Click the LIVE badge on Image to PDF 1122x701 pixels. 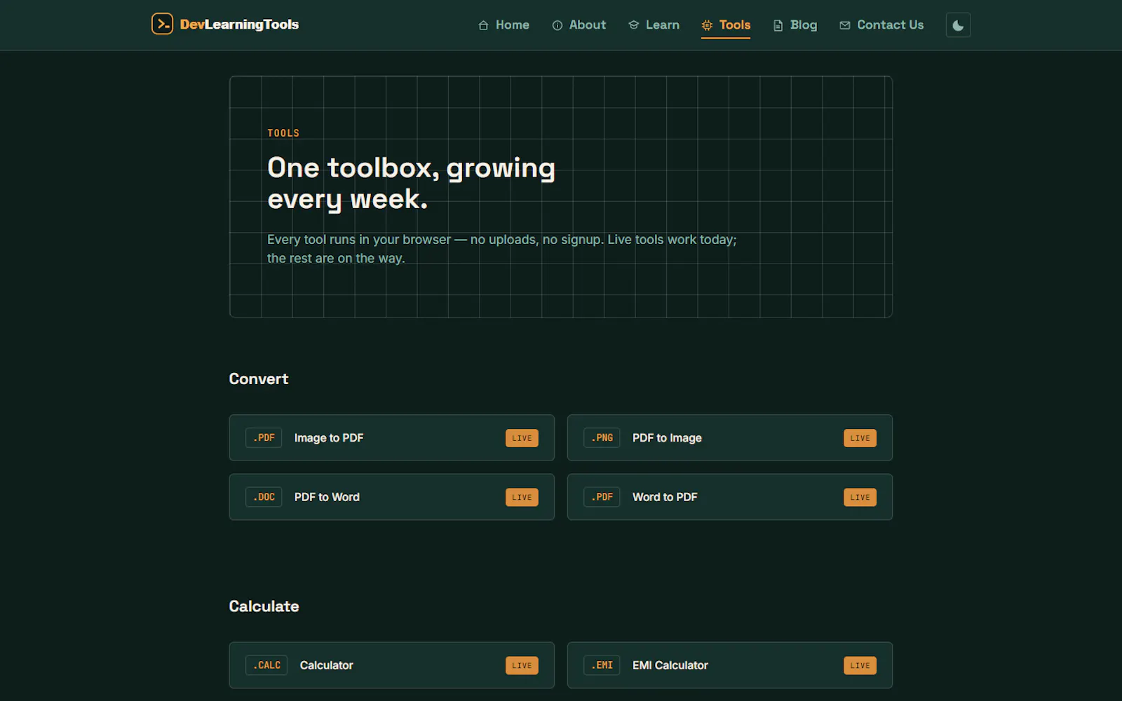(522, 438)
